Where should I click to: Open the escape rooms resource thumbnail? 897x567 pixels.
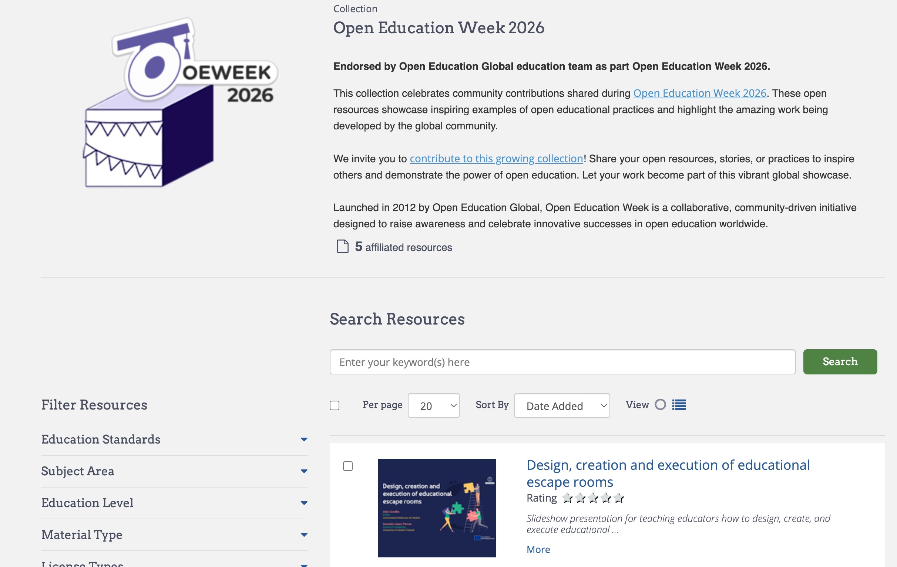point(437,508)
